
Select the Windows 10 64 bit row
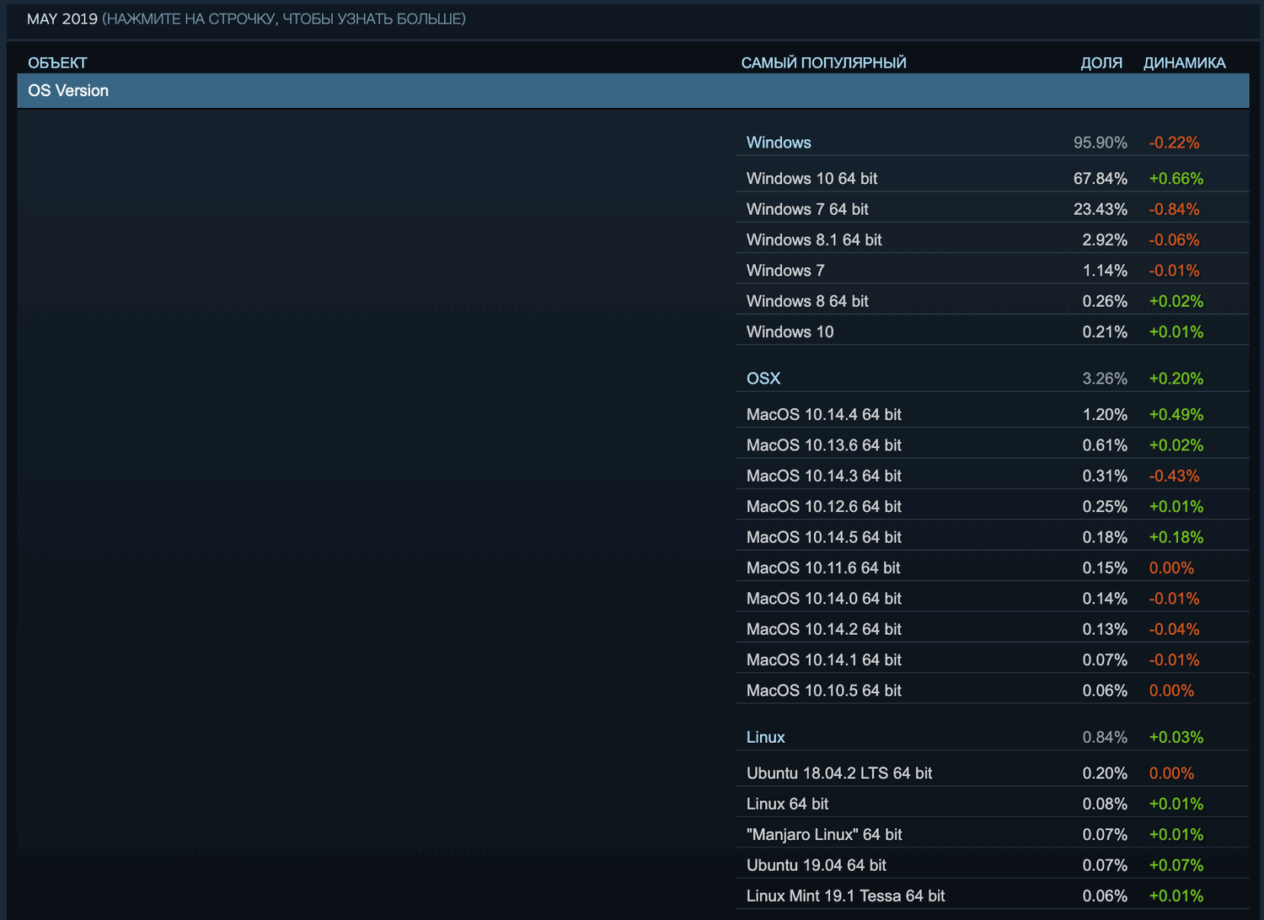tap(811, 178)
